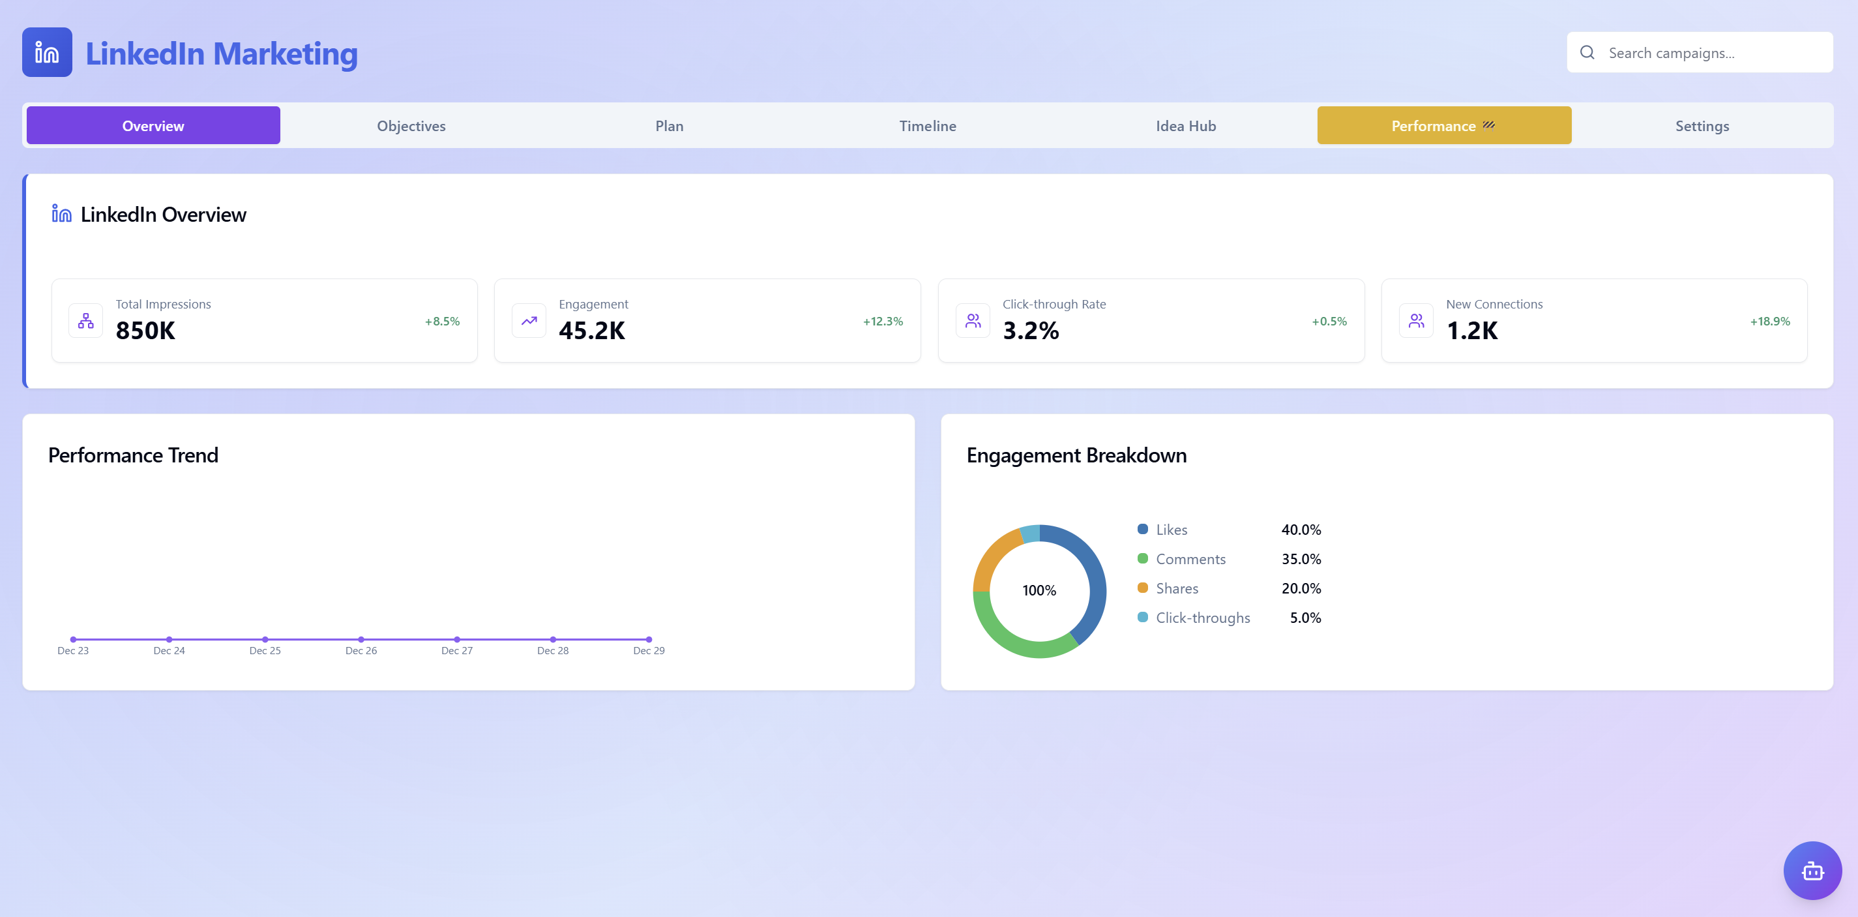Click the Dec 26 data point marker

click(361, 639)
